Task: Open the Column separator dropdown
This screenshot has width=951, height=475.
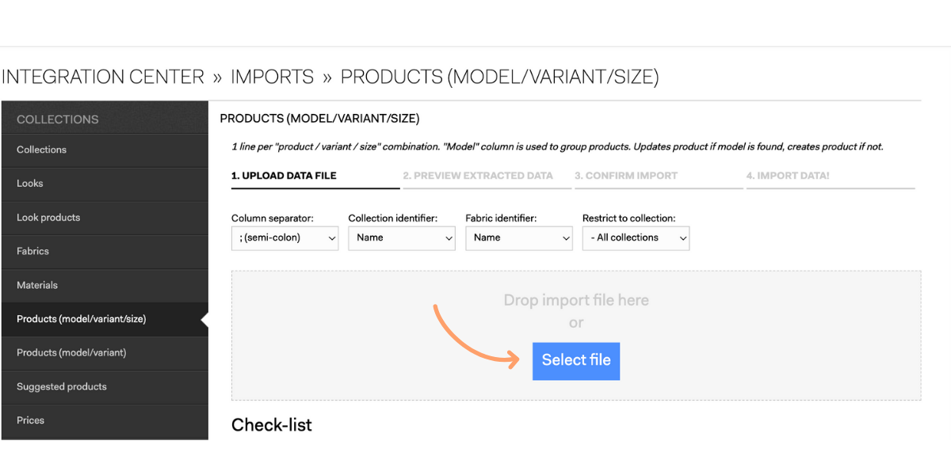Action: [285, 238]
